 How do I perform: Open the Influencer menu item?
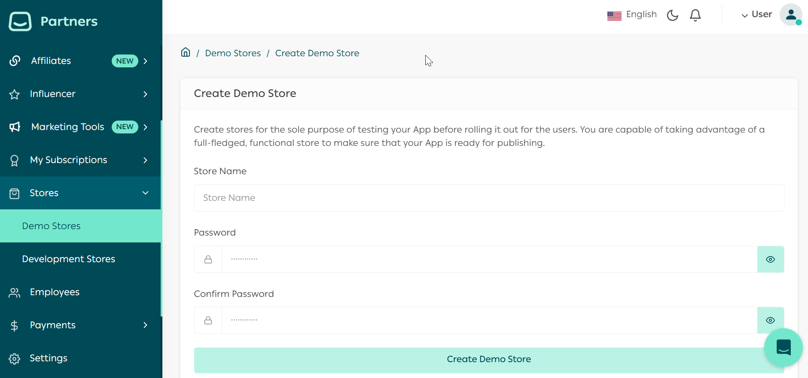(x=80, y=94)
